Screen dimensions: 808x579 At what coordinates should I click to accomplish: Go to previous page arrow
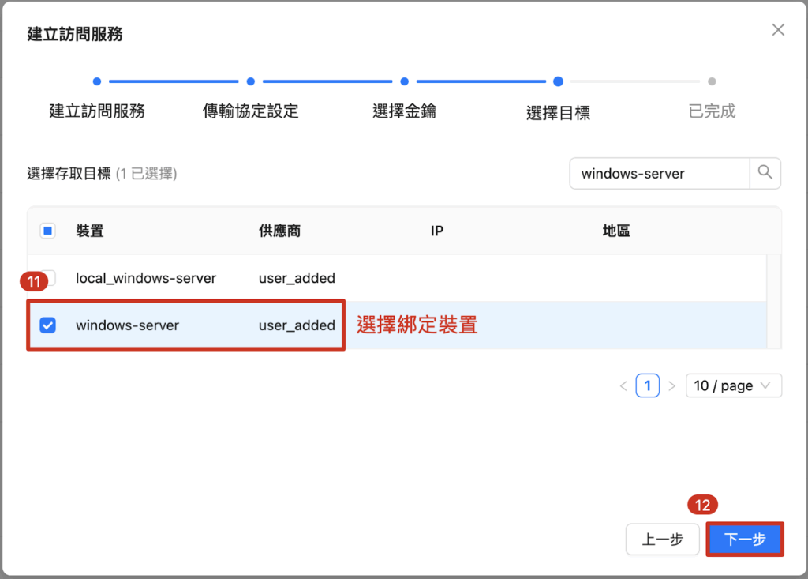[623, 386]
